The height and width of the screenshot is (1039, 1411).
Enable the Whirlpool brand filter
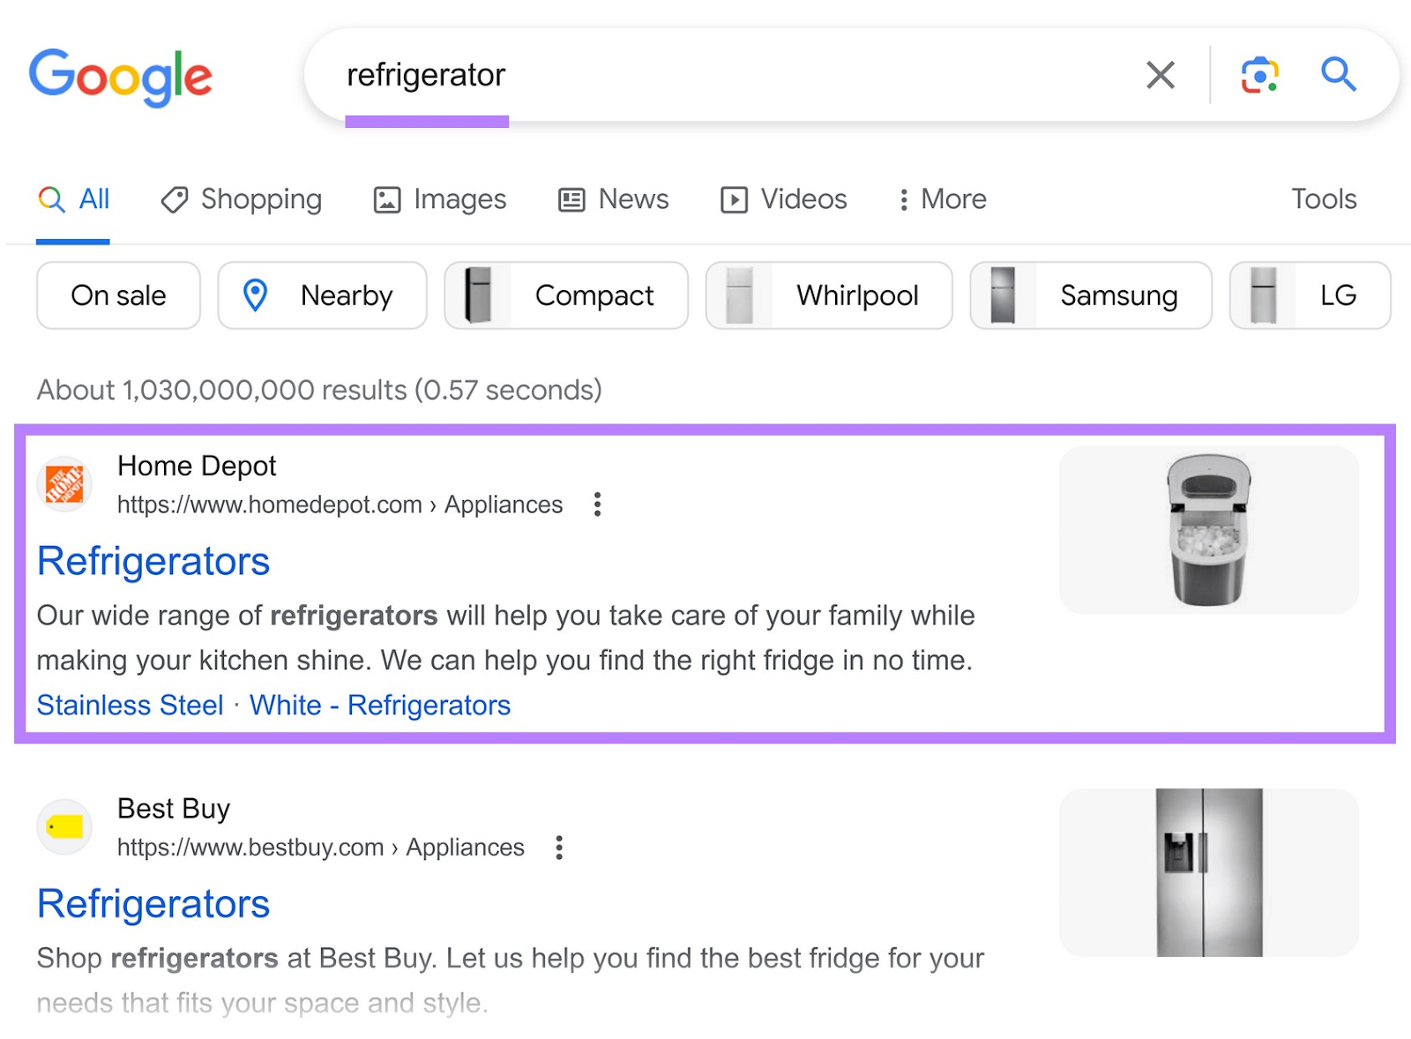(x=829, y=296)
